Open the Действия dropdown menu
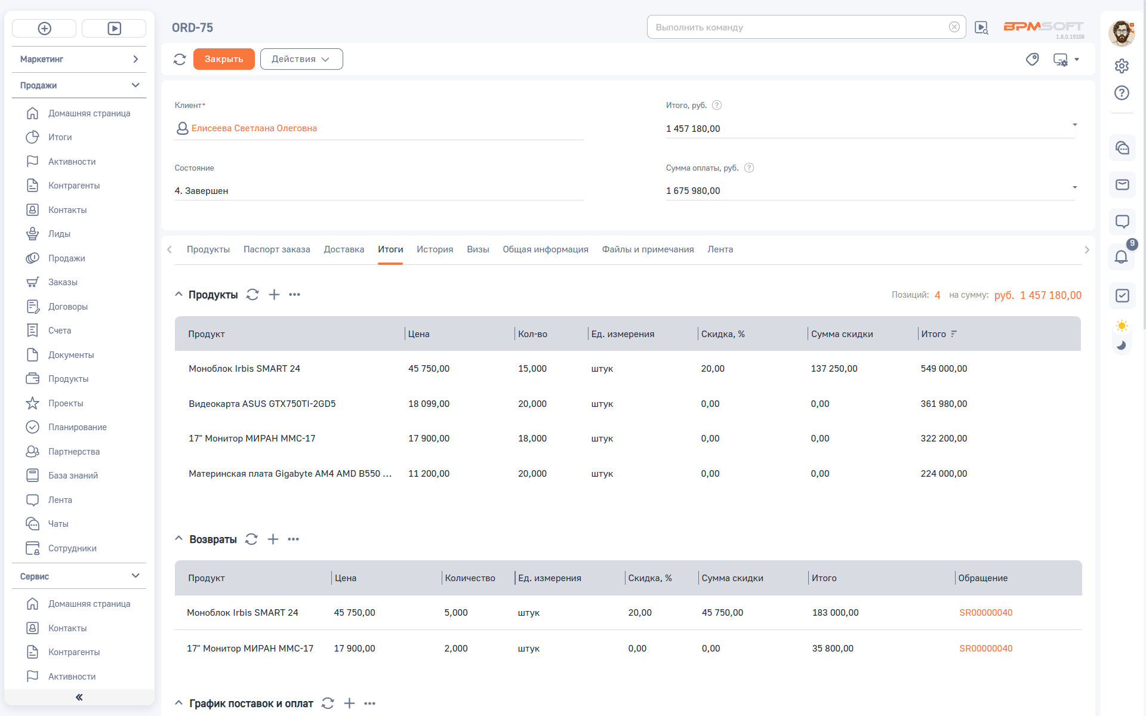Viewport: 1146px width, 716px height. (x=301, y=59)
